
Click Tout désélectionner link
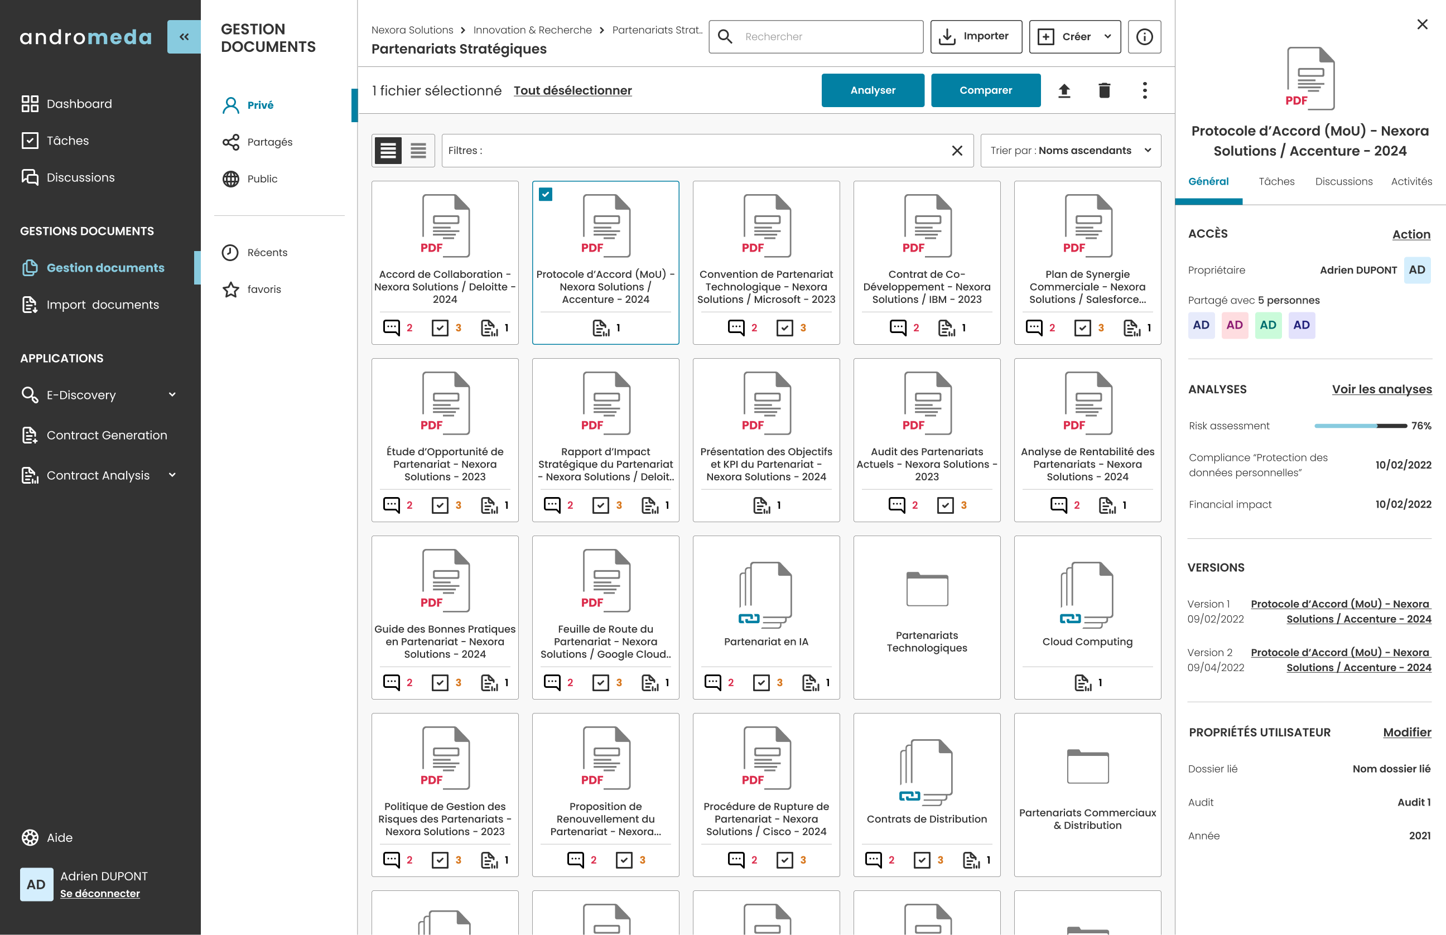572,90
